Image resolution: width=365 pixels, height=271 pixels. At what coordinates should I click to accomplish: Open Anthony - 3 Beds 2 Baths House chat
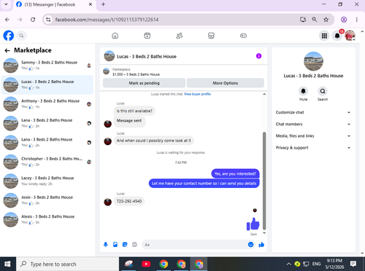click(47, 104)
